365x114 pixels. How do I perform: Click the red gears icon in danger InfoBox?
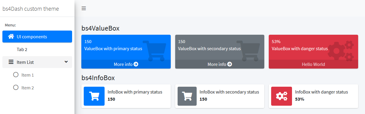tap(282, 96)
